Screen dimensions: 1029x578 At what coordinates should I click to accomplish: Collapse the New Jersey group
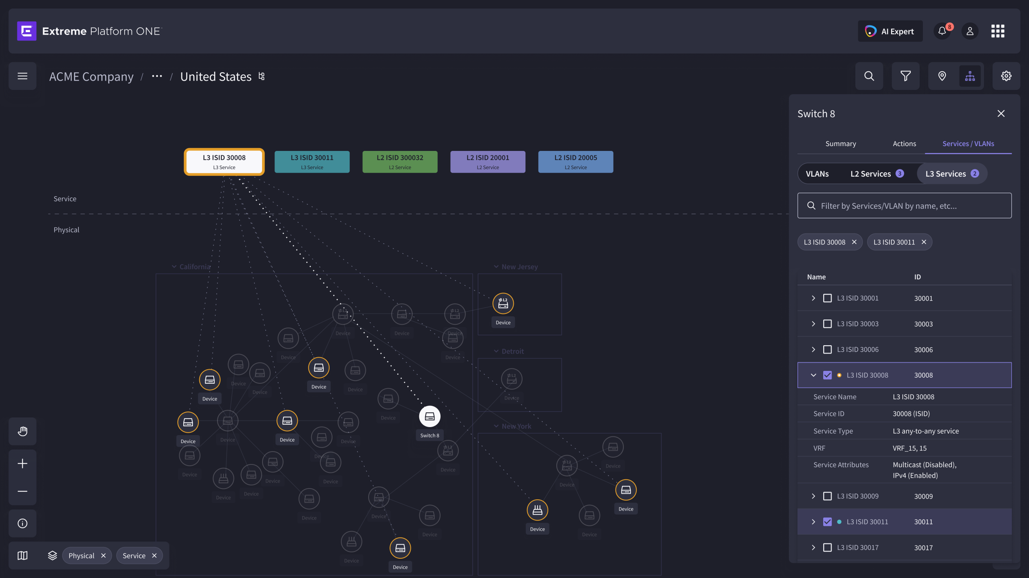click(496, 267)
